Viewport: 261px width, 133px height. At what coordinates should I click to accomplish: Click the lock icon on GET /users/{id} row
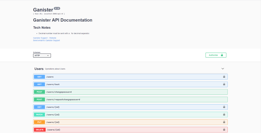coord(224,107)
